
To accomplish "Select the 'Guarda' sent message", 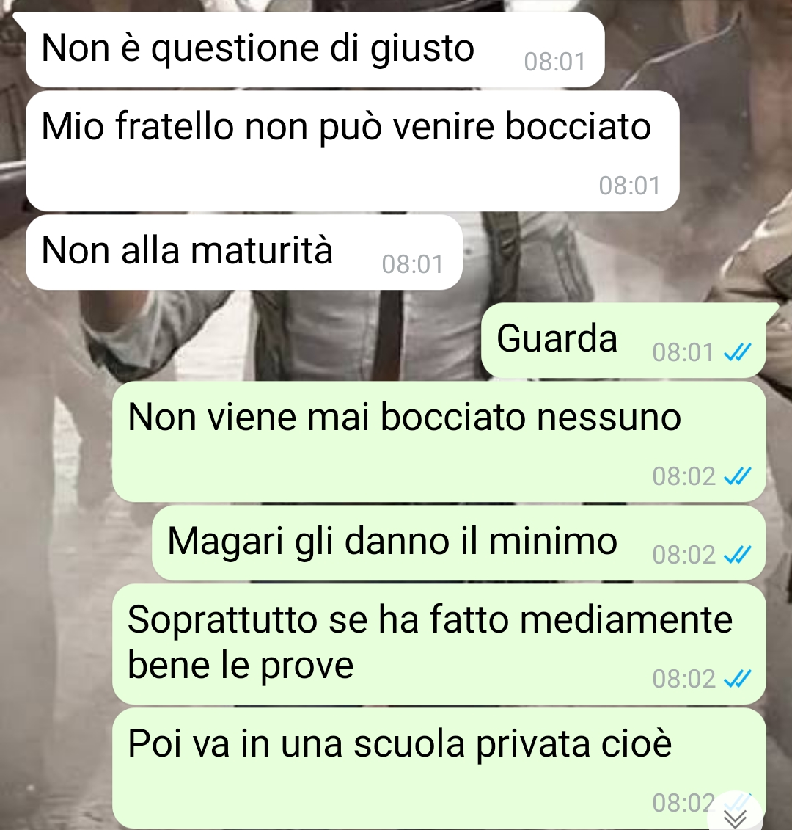I will coord(624,341).
